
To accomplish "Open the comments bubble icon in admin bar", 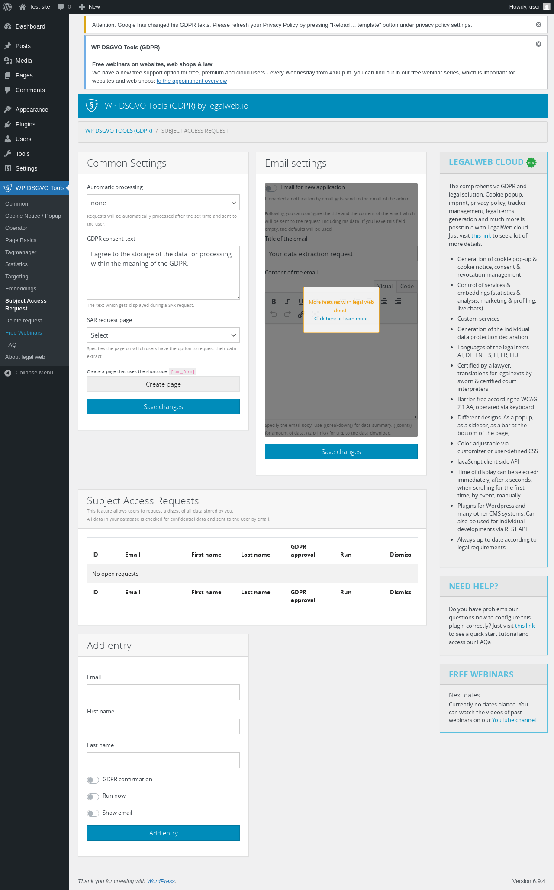I will 61,7.
